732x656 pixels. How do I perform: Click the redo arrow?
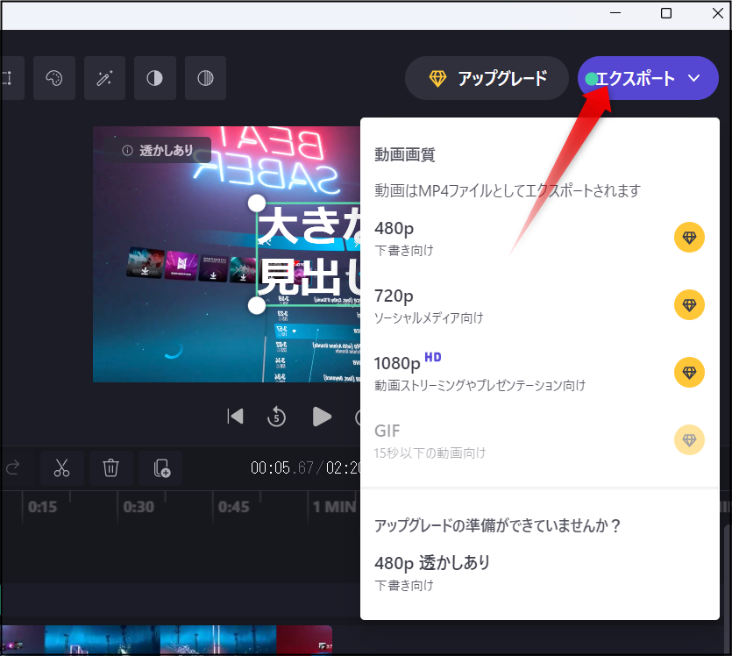[13, 467]
